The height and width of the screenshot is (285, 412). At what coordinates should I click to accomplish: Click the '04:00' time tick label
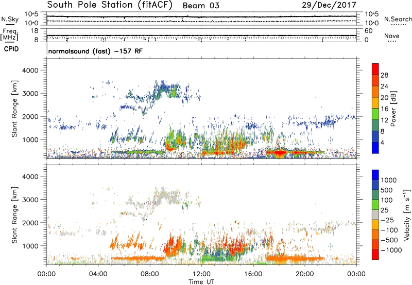point(98,274)
